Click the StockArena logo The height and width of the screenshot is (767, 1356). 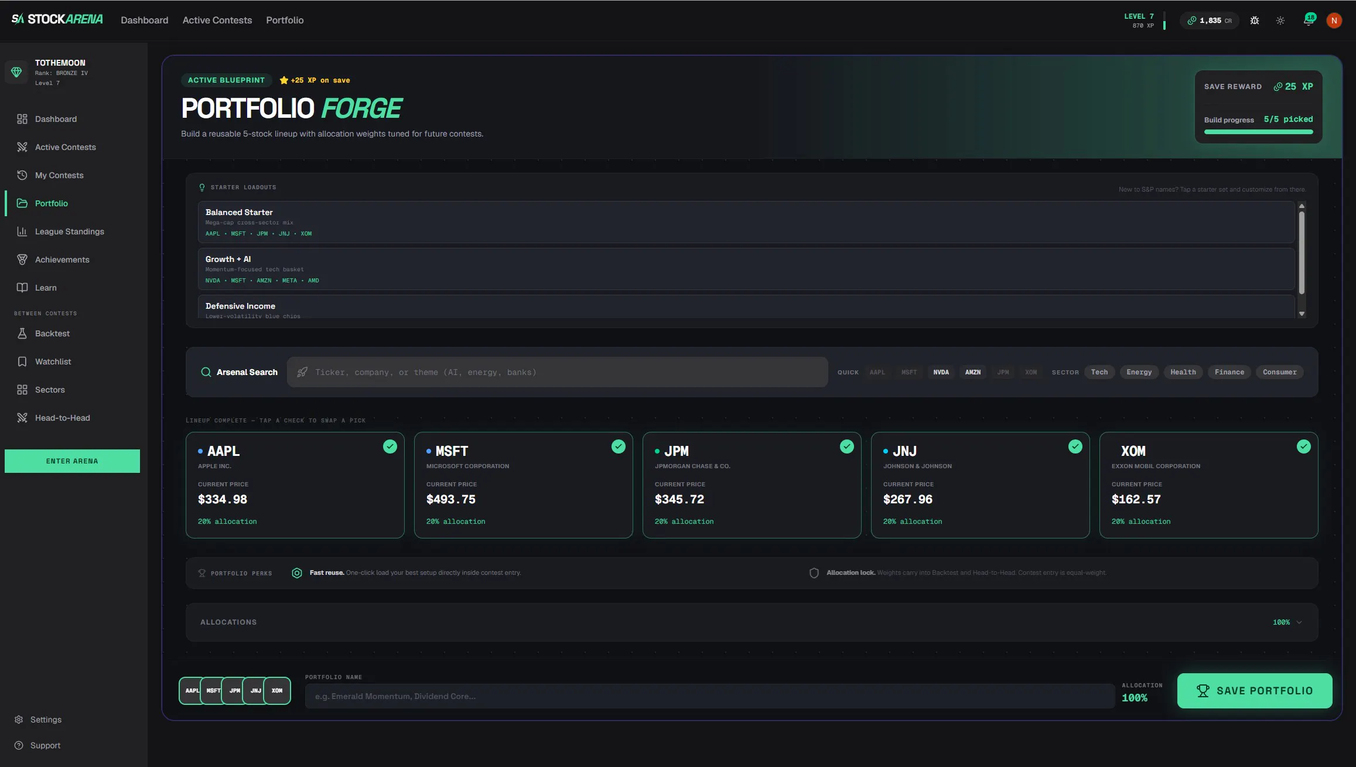pyautogui.click(x=57, y=19)
